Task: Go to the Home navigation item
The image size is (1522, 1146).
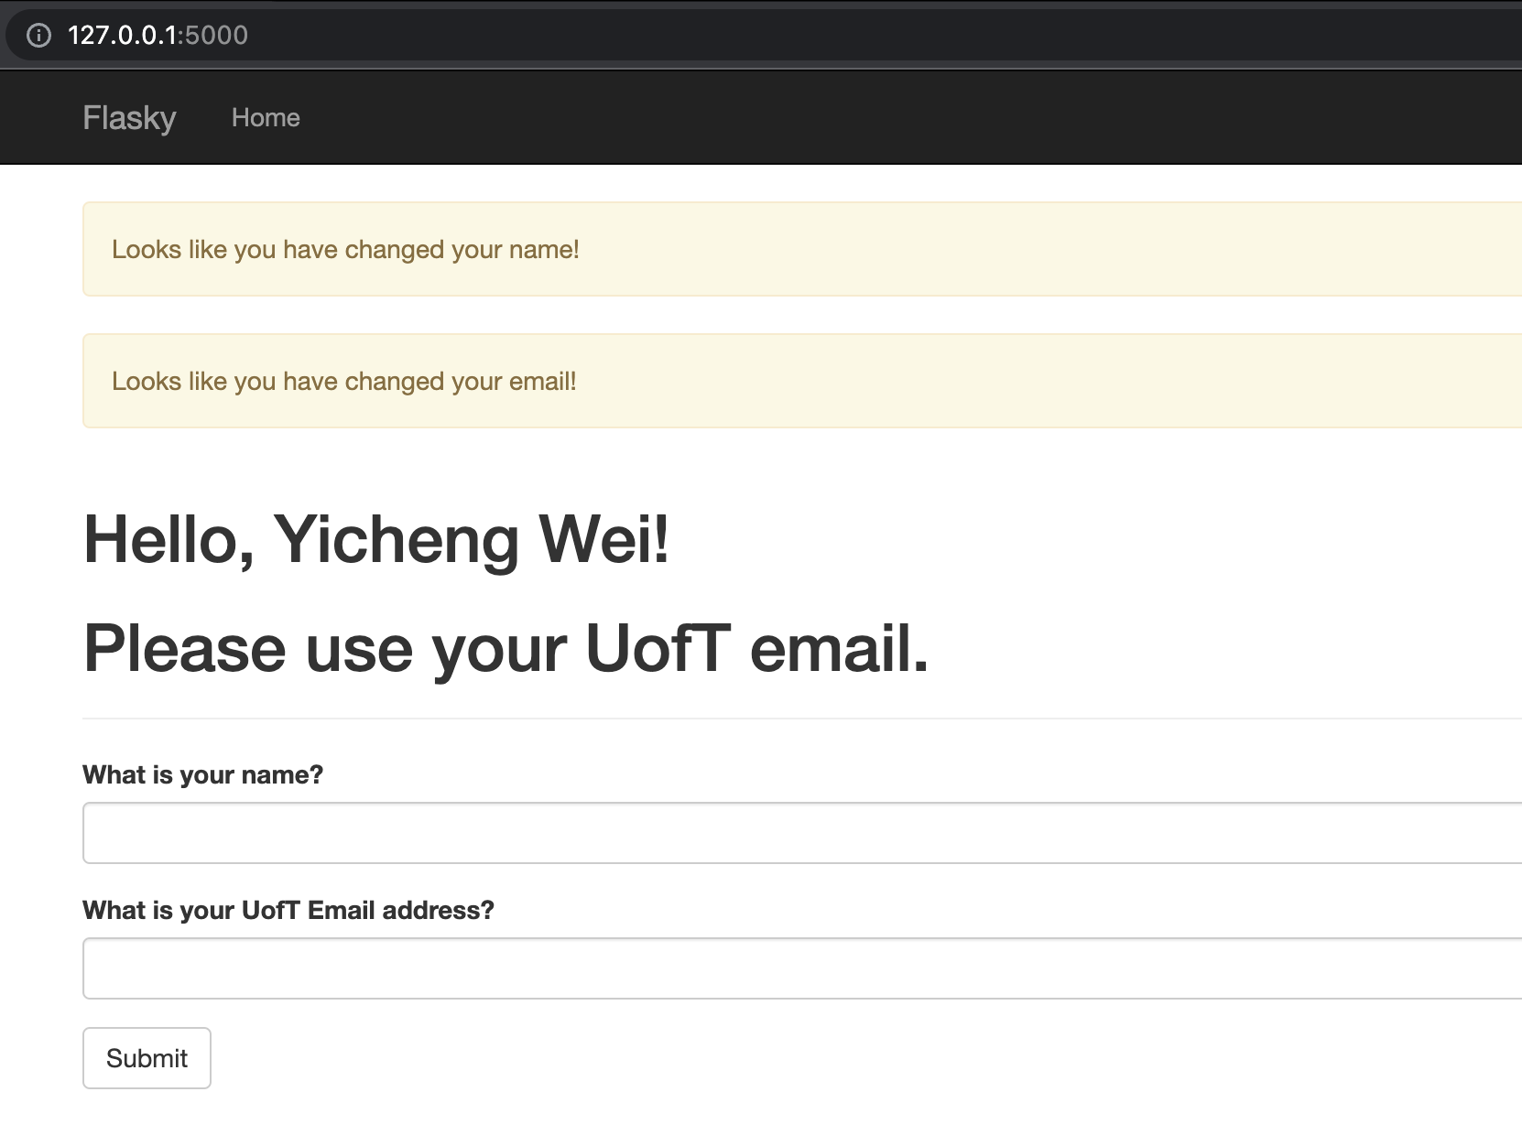Action: (x=266, y=118)
